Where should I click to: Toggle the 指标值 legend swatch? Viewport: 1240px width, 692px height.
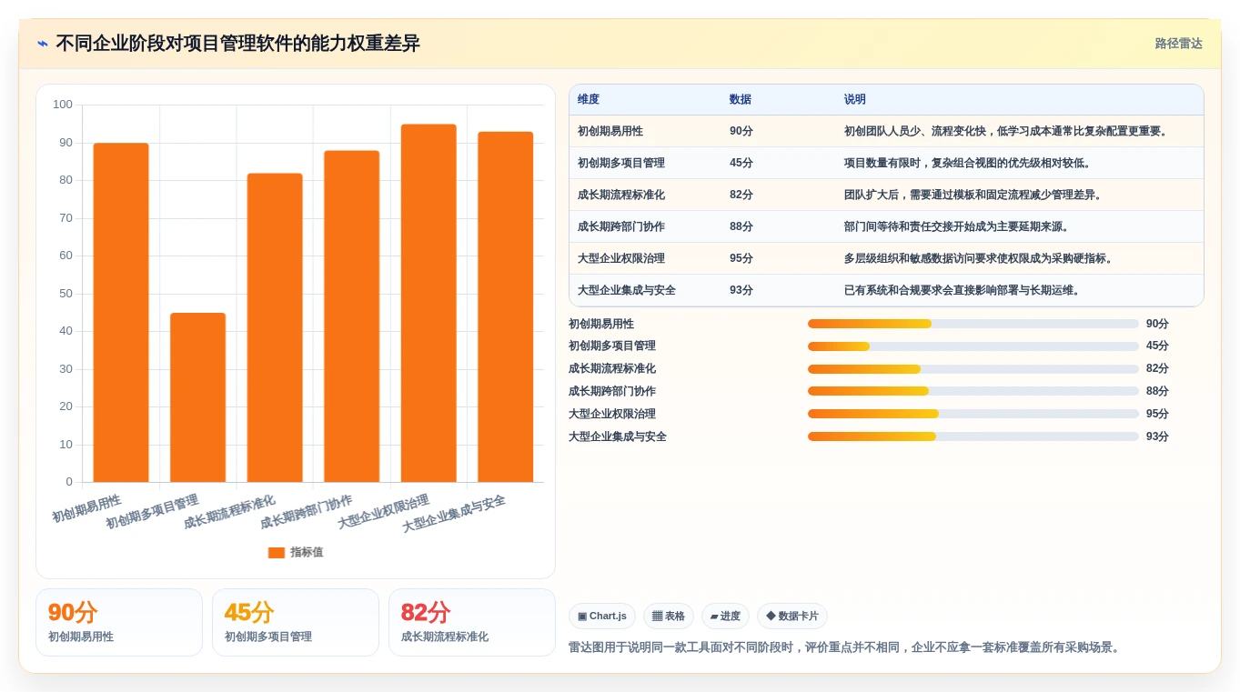click(x=277, y=553)
